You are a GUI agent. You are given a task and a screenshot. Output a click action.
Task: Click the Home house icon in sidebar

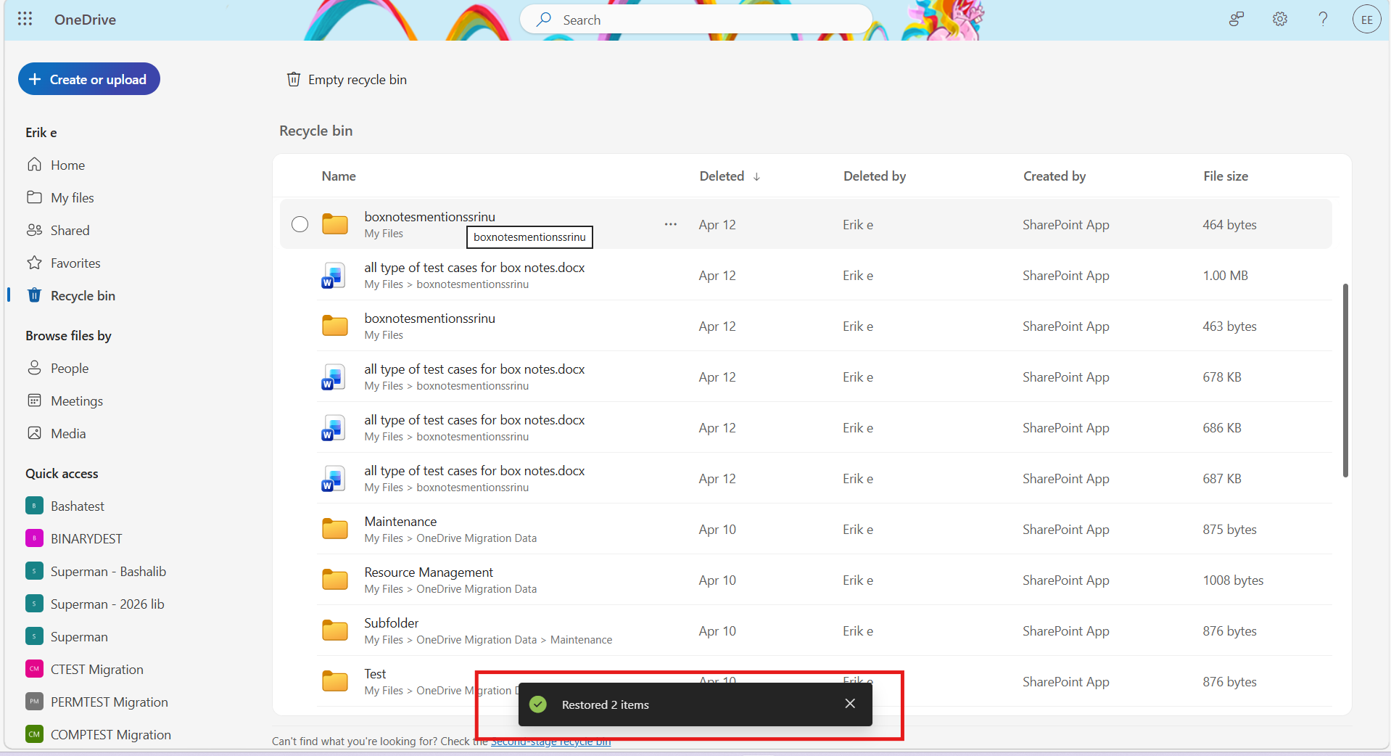(x=34, y=165)
